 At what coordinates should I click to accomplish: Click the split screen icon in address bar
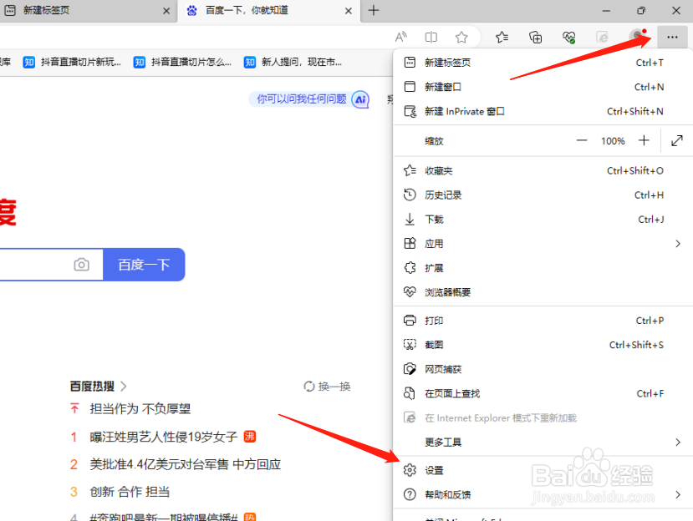431,37
